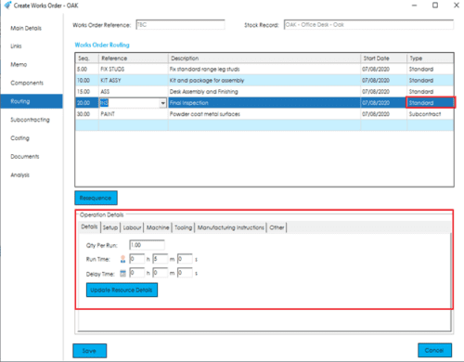Screen dimensions: 464x362
Task: Open the Reference dropdown in row 20.00
Action: (x=162, y=103)
